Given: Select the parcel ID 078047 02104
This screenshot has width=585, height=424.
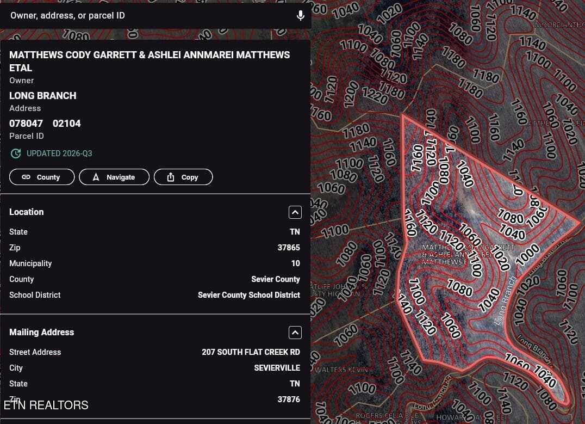Looking at the screenshot, I should coord(45,123).
